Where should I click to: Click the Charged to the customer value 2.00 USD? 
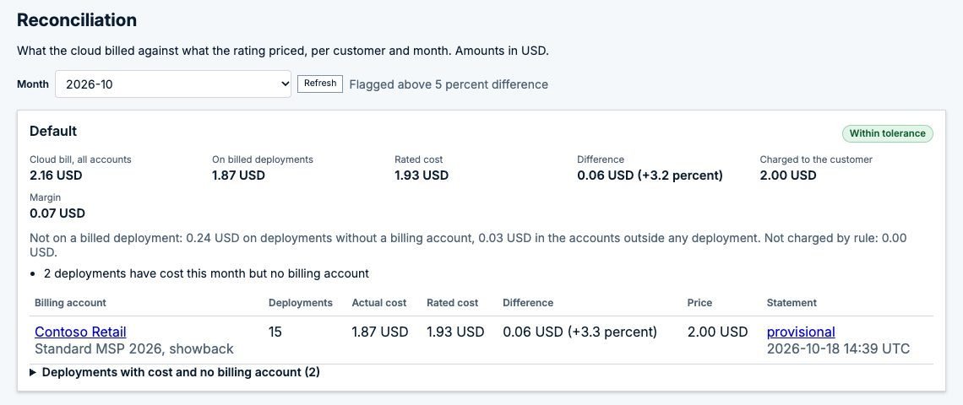[788, 175]
